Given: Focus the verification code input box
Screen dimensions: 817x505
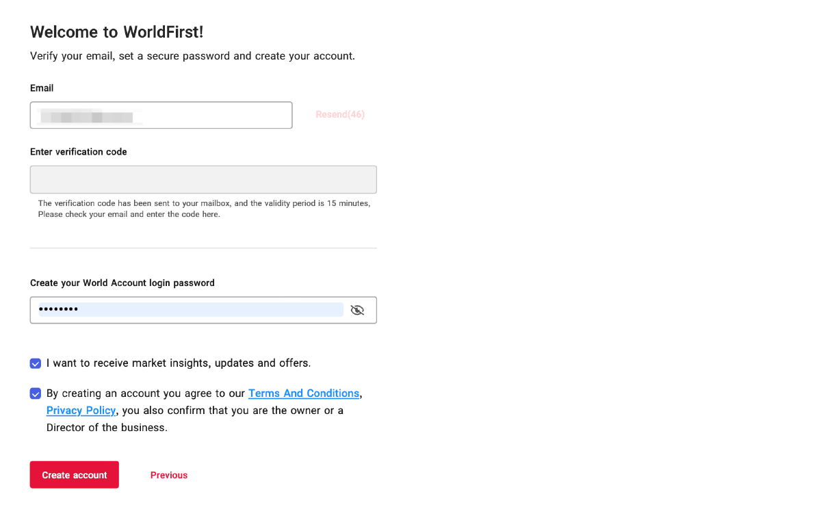Looking at the screenshot, I should pos(203,179).
